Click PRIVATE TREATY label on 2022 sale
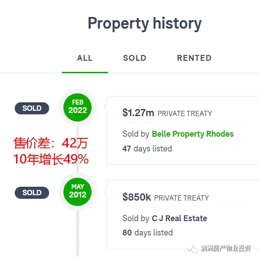Image resolution: width=259 pixels, height=260 pixels. tap(185, 113)
